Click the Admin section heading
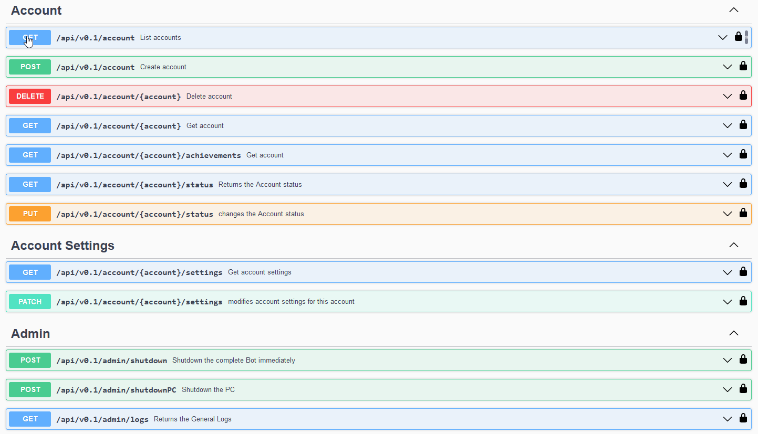The width and height of the screenshot is (758, 434). coord(30,333)
